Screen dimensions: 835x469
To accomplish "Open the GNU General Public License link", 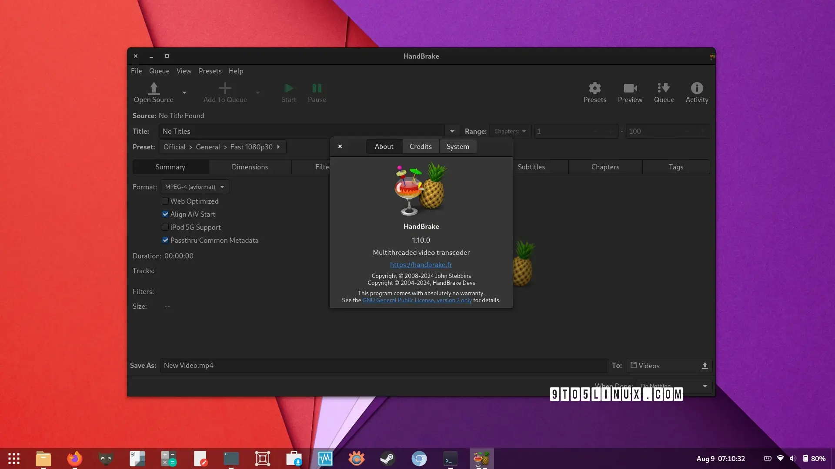I will tap(417, 300).
